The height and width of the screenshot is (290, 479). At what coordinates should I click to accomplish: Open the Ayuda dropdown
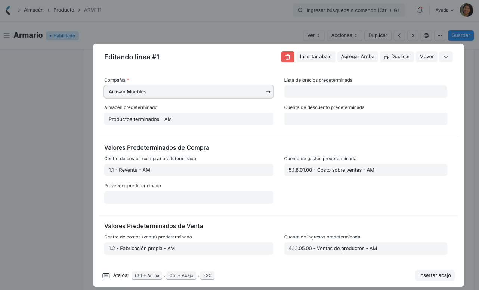(x=445, y=10)
